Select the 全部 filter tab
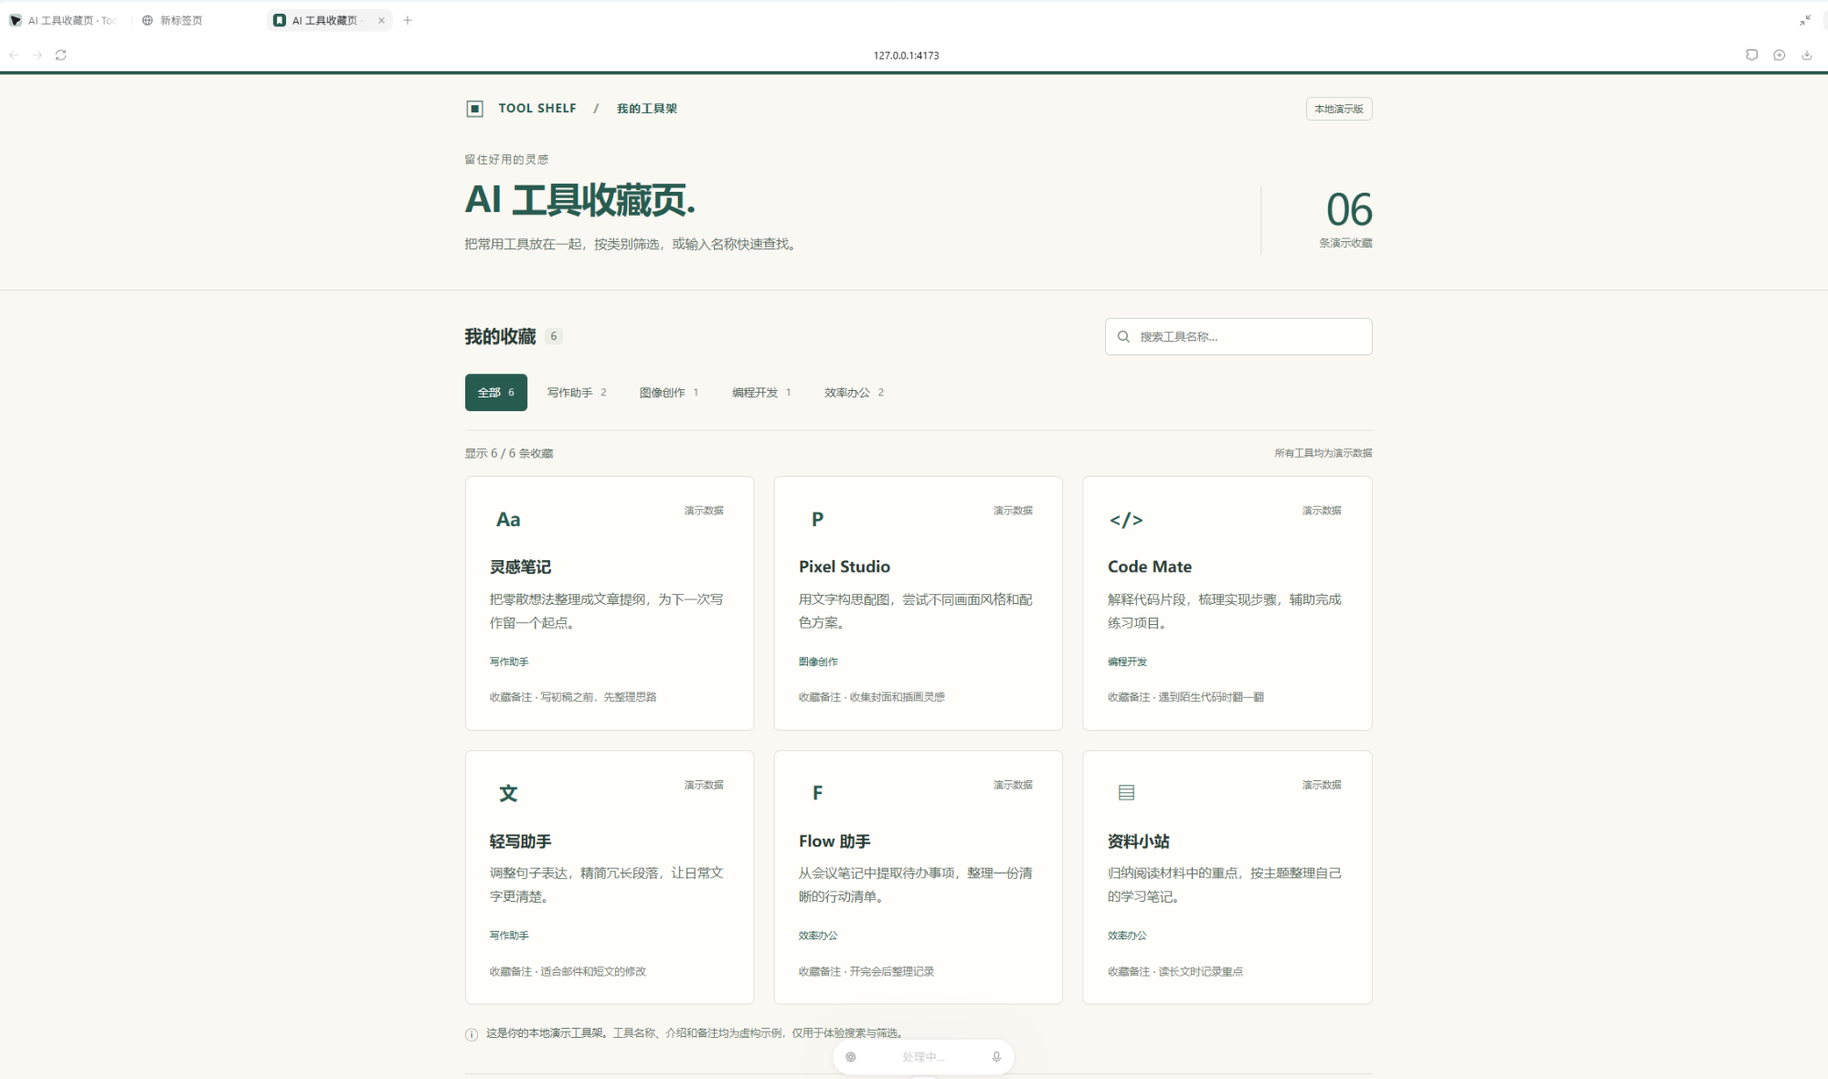Screen dimensions: 1828x1079 [496, 393]
